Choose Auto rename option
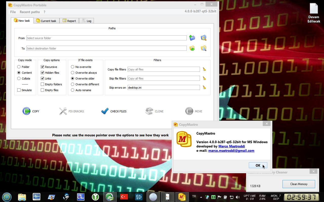The width and height of the screenshot is (324, 202). tap(81, 90)
